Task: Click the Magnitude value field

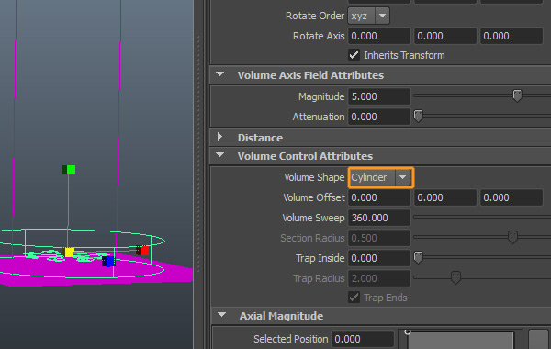Action: click(x=378, y=96)
